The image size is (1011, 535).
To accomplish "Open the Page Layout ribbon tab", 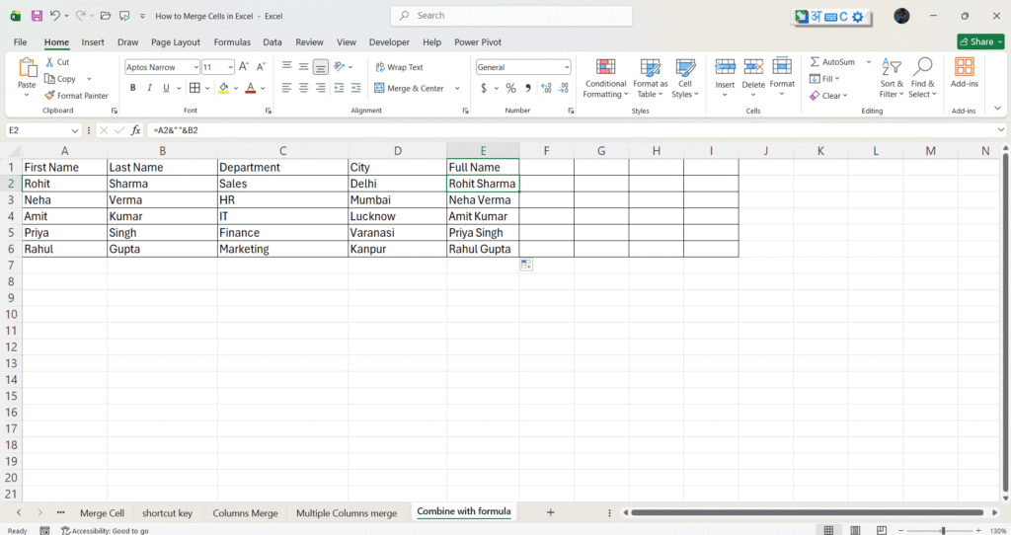I will tap(176, 41).
